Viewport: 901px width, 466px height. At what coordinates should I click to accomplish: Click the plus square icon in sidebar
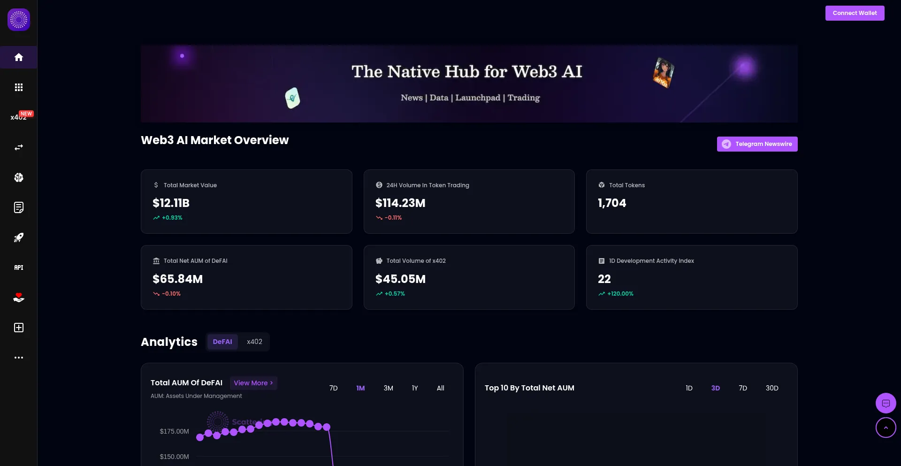pyautogui.click(x=19, y=328)
